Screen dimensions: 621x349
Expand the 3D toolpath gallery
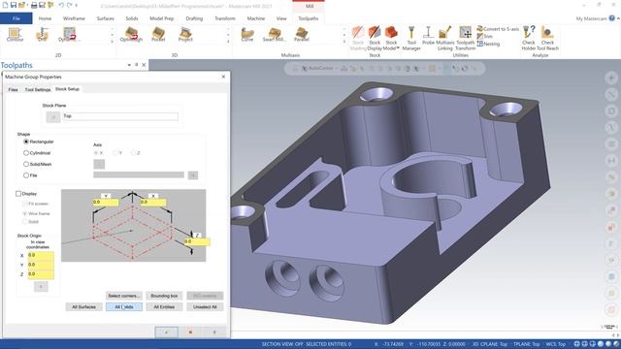tap(228, 42)
